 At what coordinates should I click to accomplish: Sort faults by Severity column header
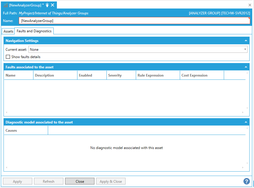pos(121,75)
